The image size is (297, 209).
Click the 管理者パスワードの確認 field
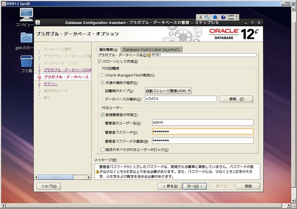[202, 140]
